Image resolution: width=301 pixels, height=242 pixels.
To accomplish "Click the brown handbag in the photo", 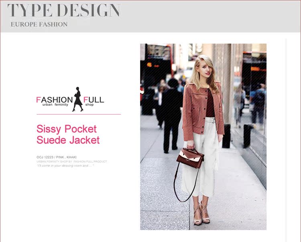I will 190,158.
